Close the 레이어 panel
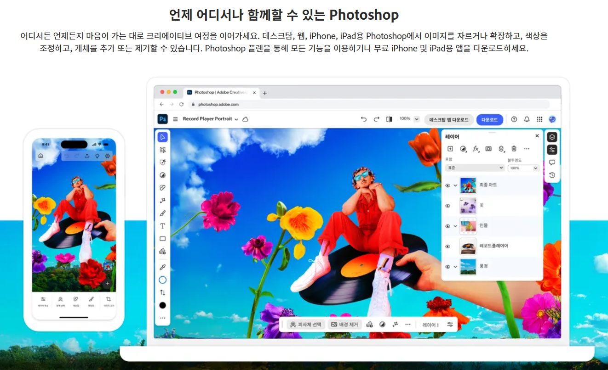The height and width of the screenshot is (370, 608). click(537, 136)
